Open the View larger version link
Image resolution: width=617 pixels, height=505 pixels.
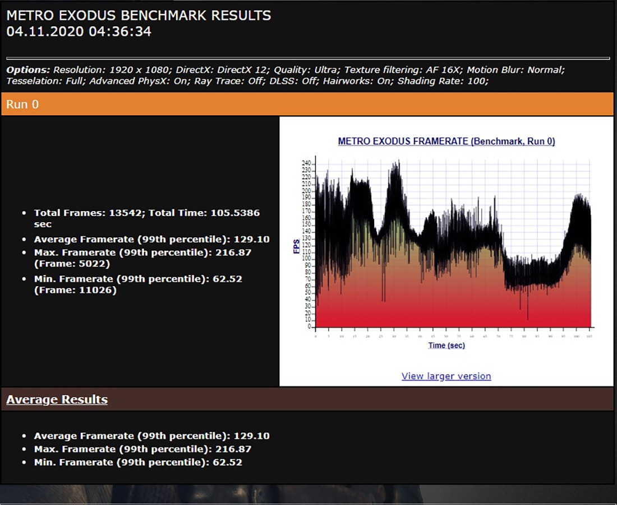coord(446,376)
